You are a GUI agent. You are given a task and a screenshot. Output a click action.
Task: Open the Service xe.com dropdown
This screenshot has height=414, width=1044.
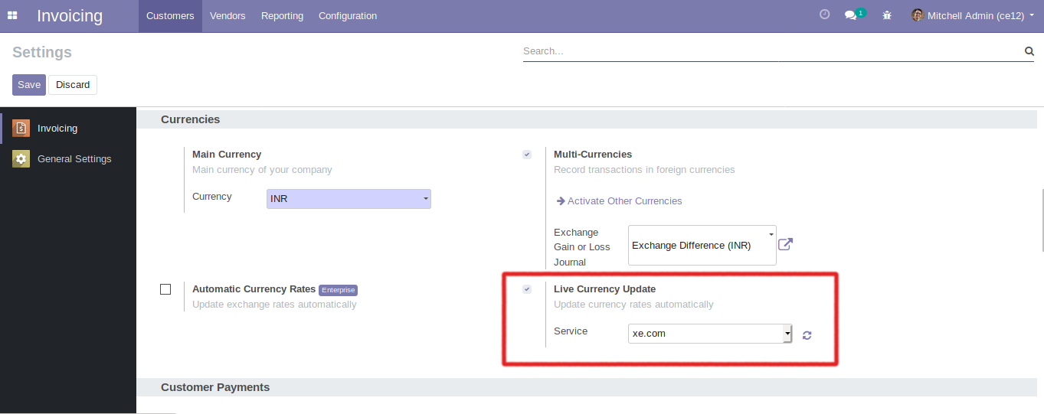click(x=710, y=334)
